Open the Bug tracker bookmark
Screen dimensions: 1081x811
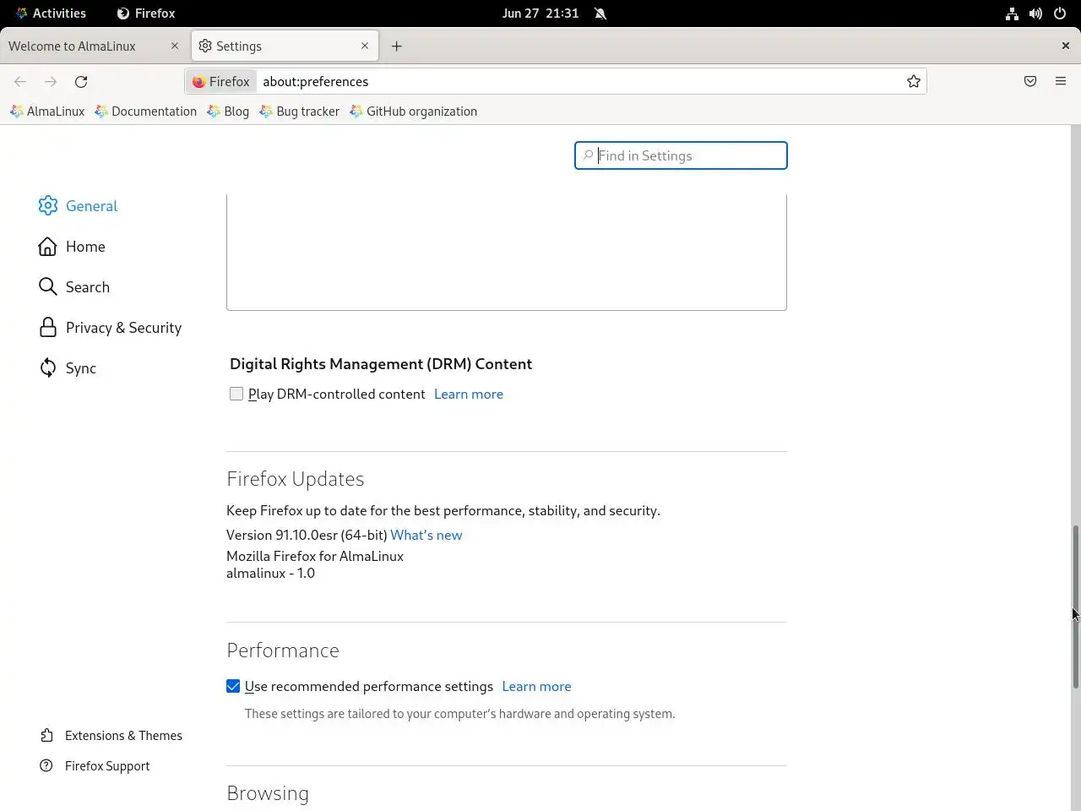coord(299,112)
